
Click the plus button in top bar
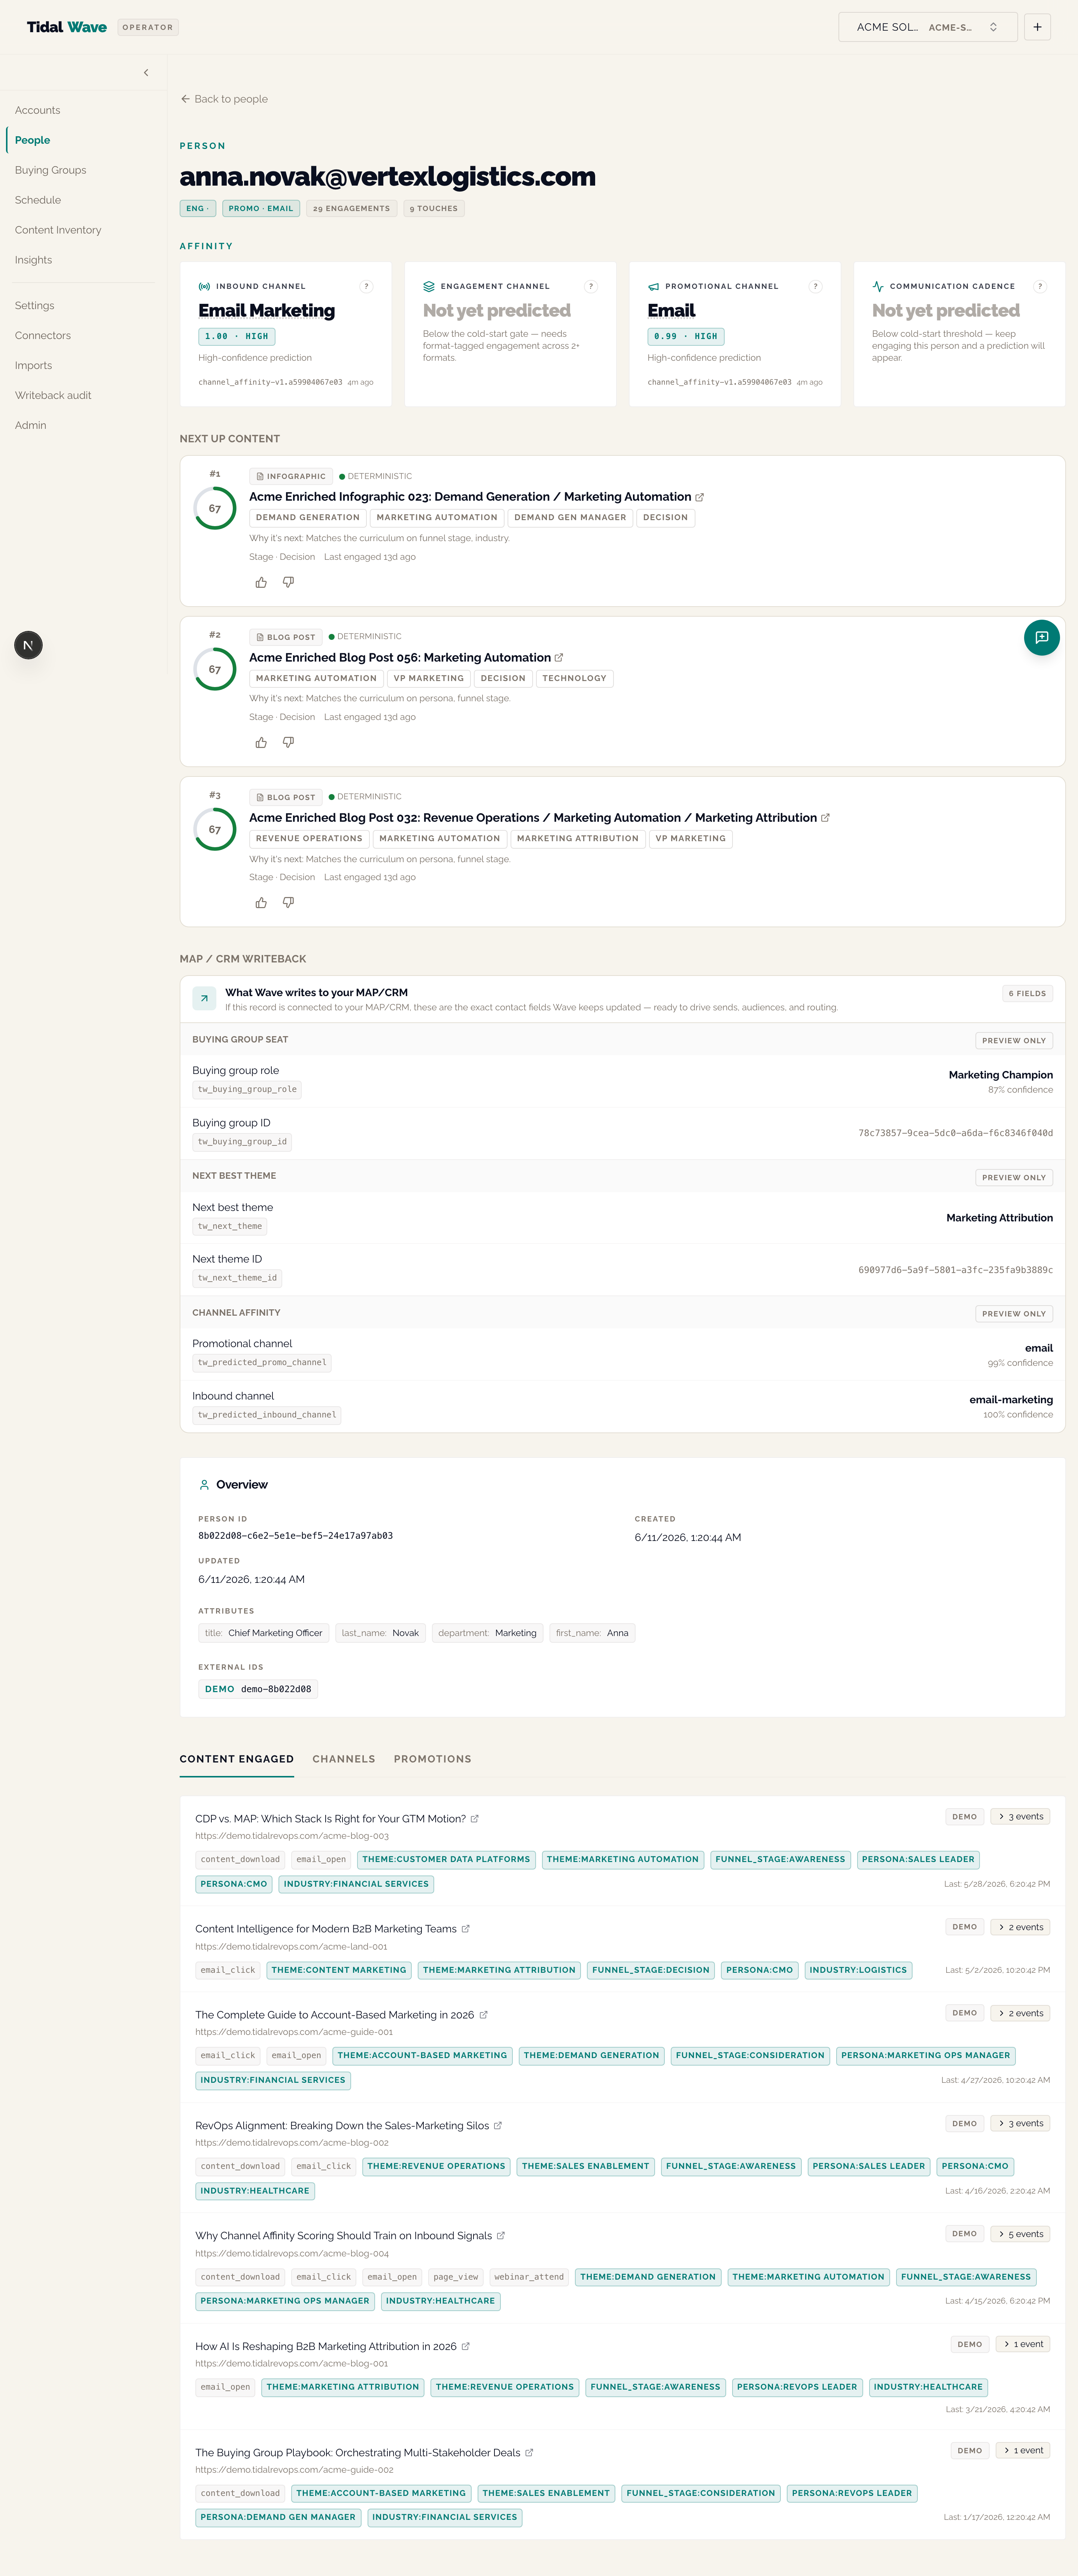pos(1037,27)
